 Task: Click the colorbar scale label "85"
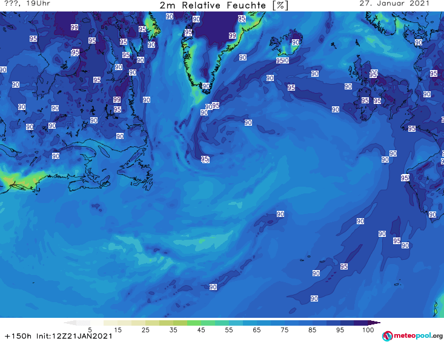click(x=313, y=330)
